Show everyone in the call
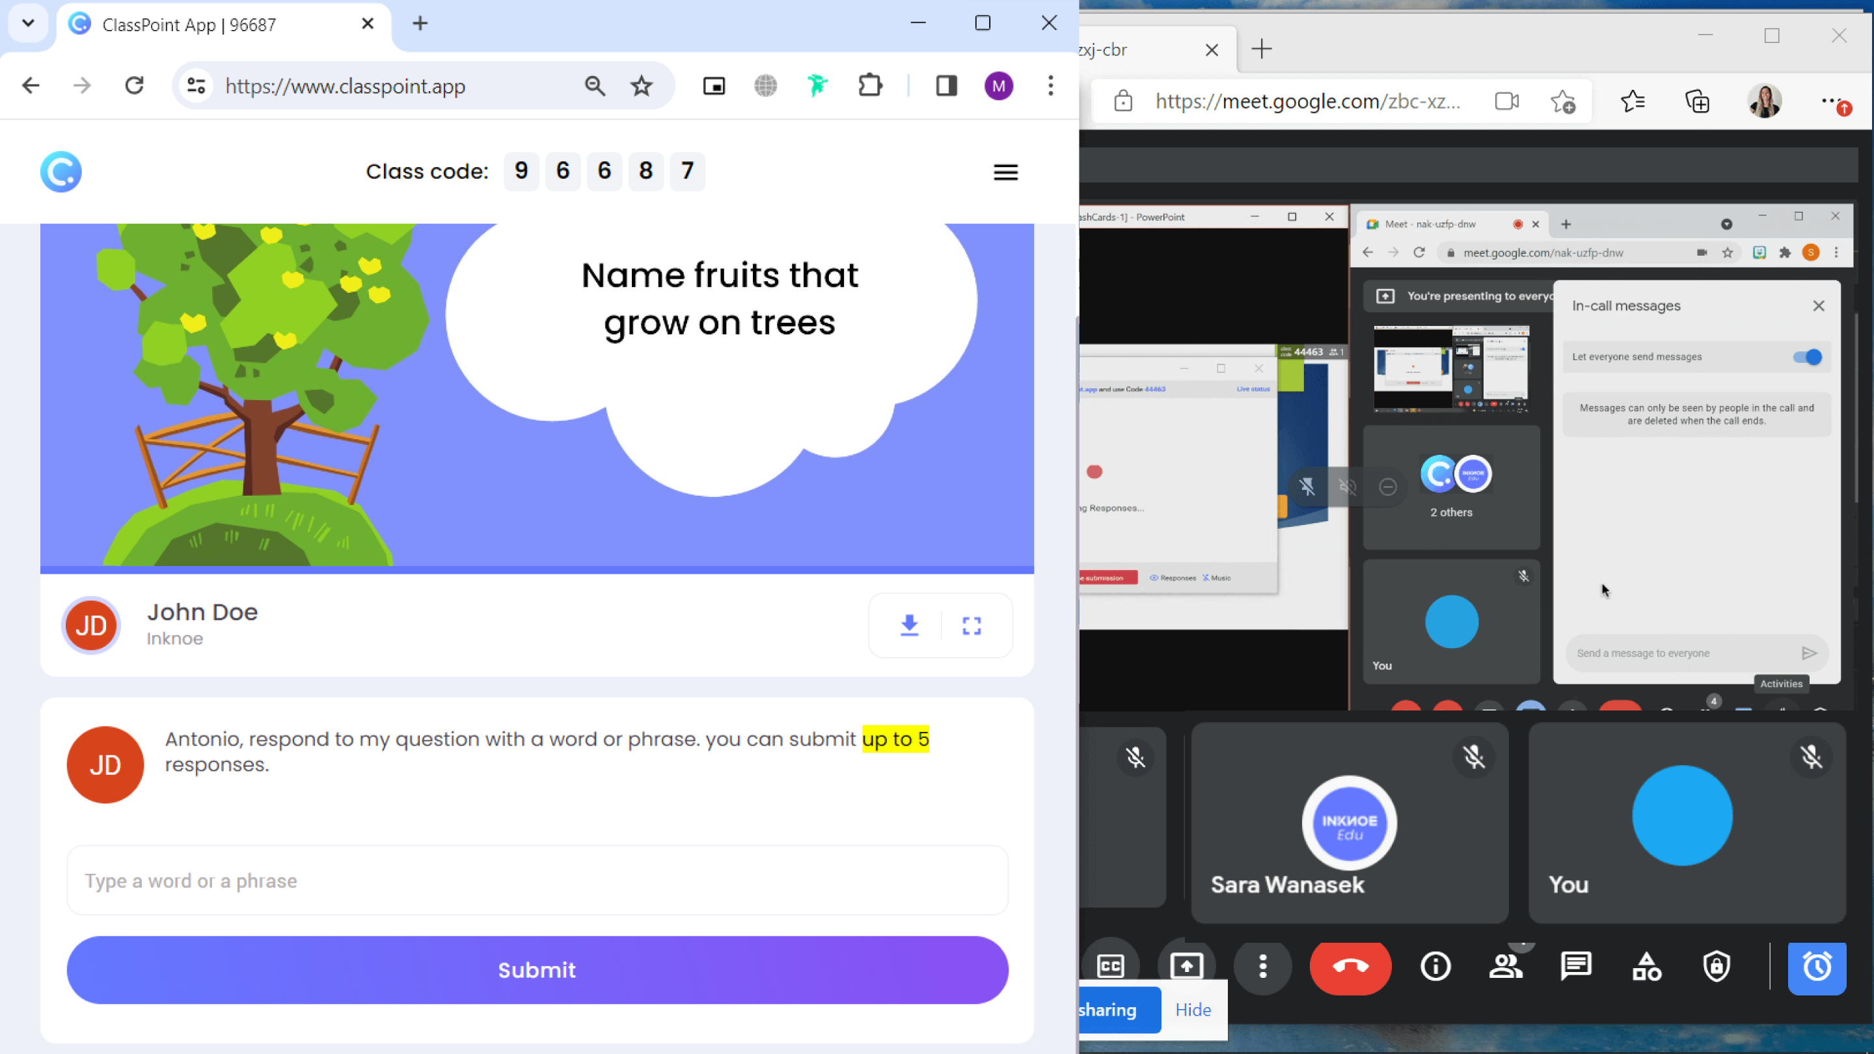Image resolution: width=1874 pixels, height=1054 pixels. coord(1506,967)
